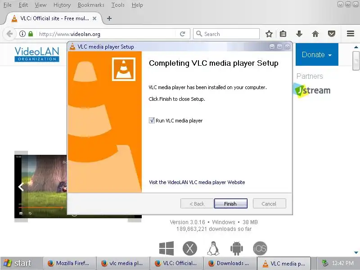This screenshot has width=360, height=270.
Task: Open the Bookmarks menu
Action: tap(91, 5)
